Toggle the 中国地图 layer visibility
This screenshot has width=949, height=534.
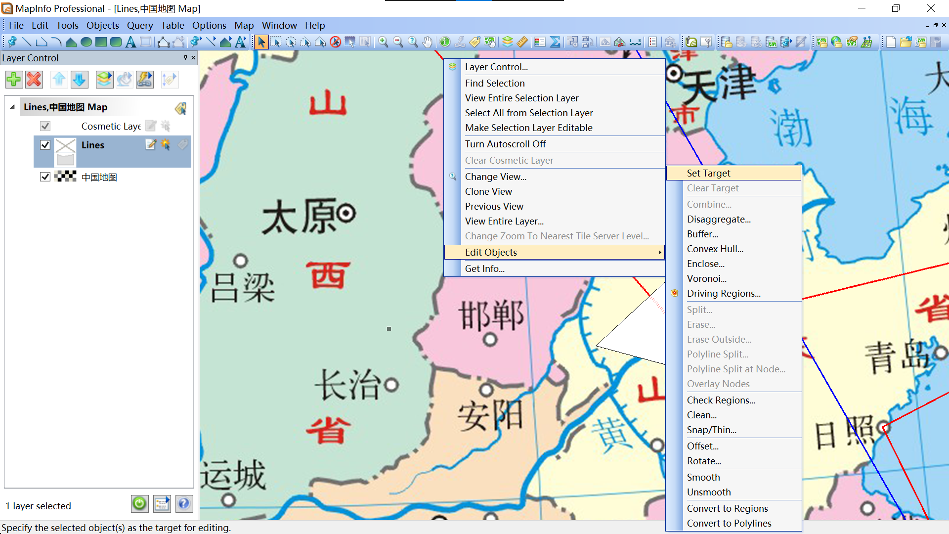[x=45, y=177]
